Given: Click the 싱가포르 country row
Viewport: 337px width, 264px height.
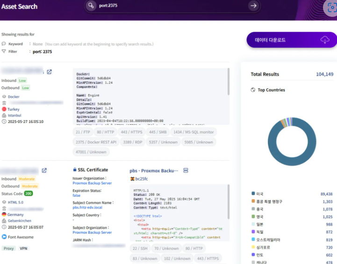Looking at the screenshot, I should click(292, 247).
